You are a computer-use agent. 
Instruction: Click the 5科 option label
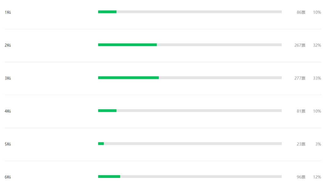[8, 144]
